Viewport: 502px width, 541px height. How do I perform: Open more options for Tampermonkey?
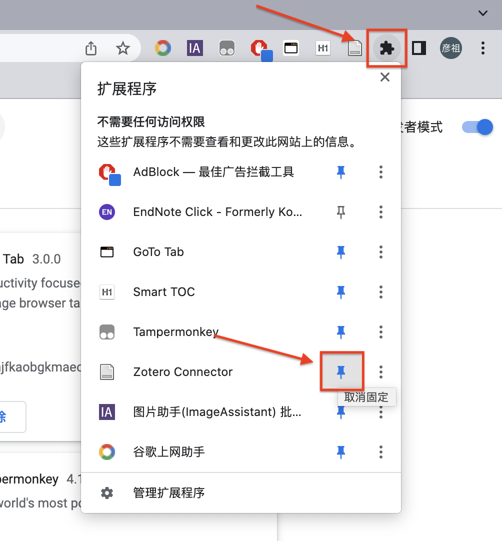(381, 332)
